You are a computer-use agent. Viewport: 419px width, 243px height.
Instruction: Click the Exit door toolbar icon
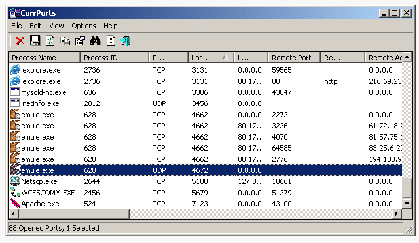tap(125, 41)
